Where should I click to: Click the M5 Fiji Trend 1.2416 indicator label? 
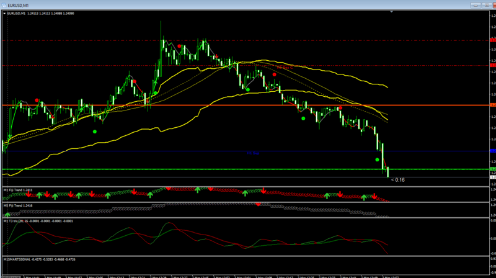18,205
